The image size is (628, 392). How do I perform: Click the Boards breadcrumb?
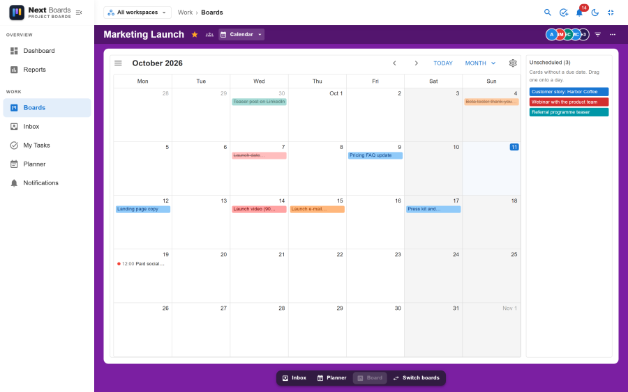(x=212, y=13)
